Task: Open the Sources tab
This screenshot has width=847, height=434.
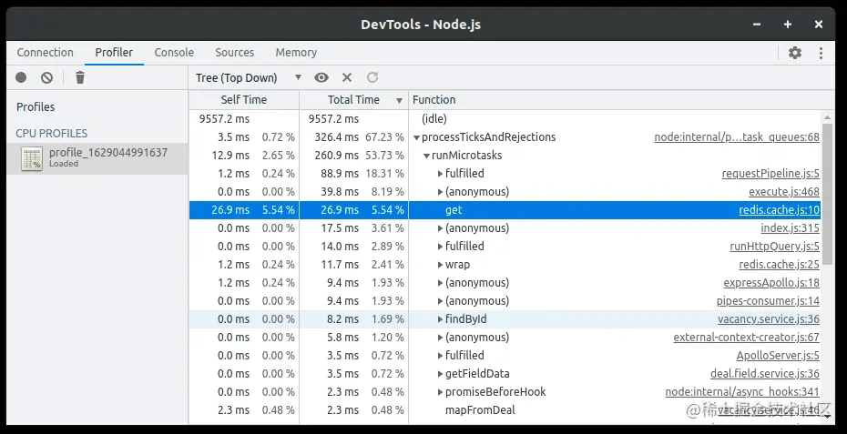Action: click(234, 53)
